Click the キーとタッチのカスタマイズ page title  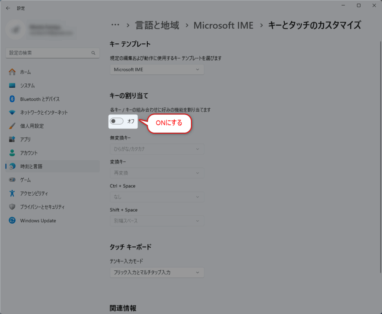pos(314,25)
